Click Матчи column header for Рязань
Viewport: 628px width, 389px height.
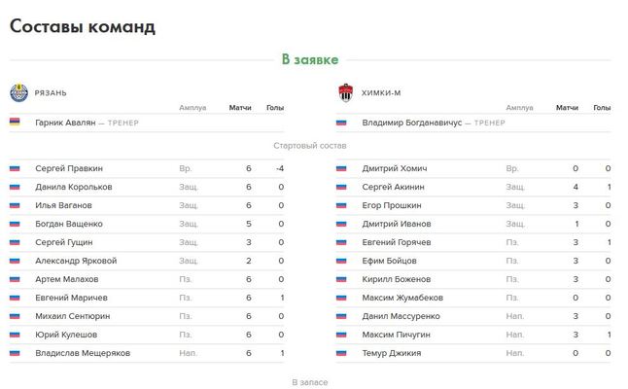coord(240,107)
